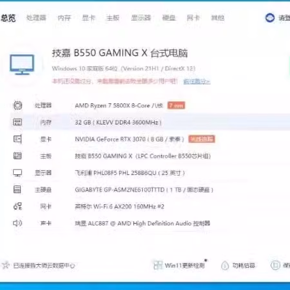This screenshot has height=290, width=290.
Task: Click the 声卡 row label
Action: (x=46, y=223)
